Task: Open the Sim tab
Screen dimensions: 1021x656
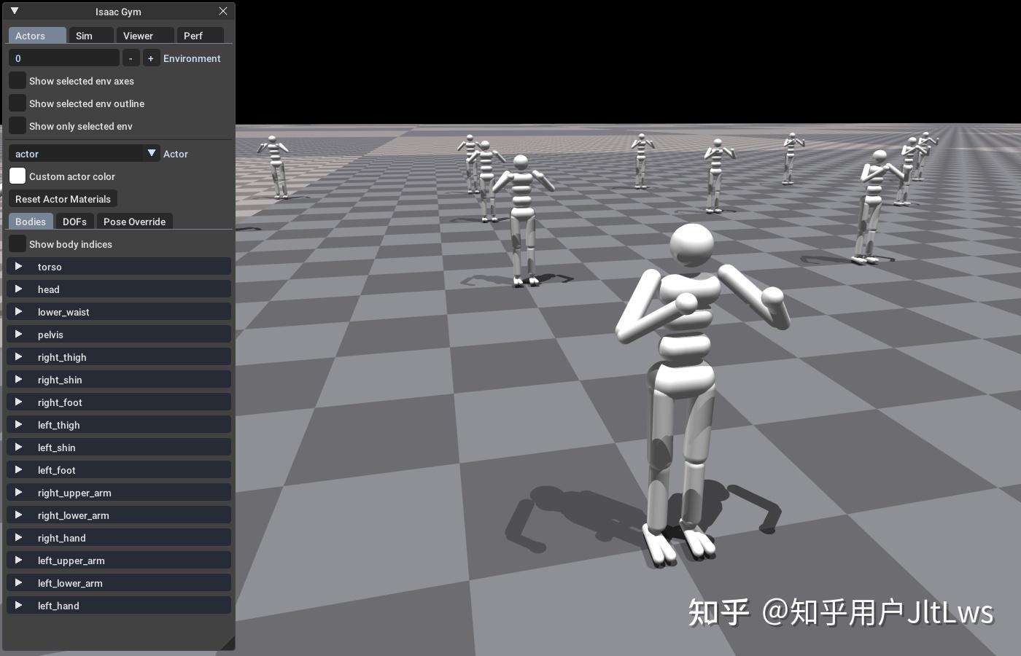Action: coord(90,36)
